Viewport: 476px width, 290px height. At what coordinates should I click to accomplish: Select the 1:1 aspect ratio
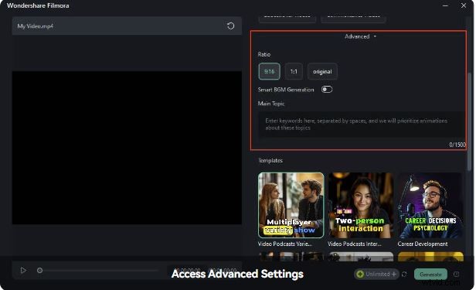tap(294, 72)
